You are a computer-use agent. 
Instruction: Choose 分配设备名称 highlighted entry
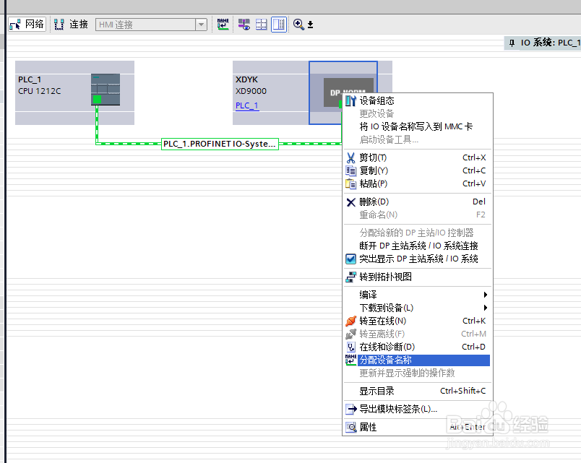point(417,360)
